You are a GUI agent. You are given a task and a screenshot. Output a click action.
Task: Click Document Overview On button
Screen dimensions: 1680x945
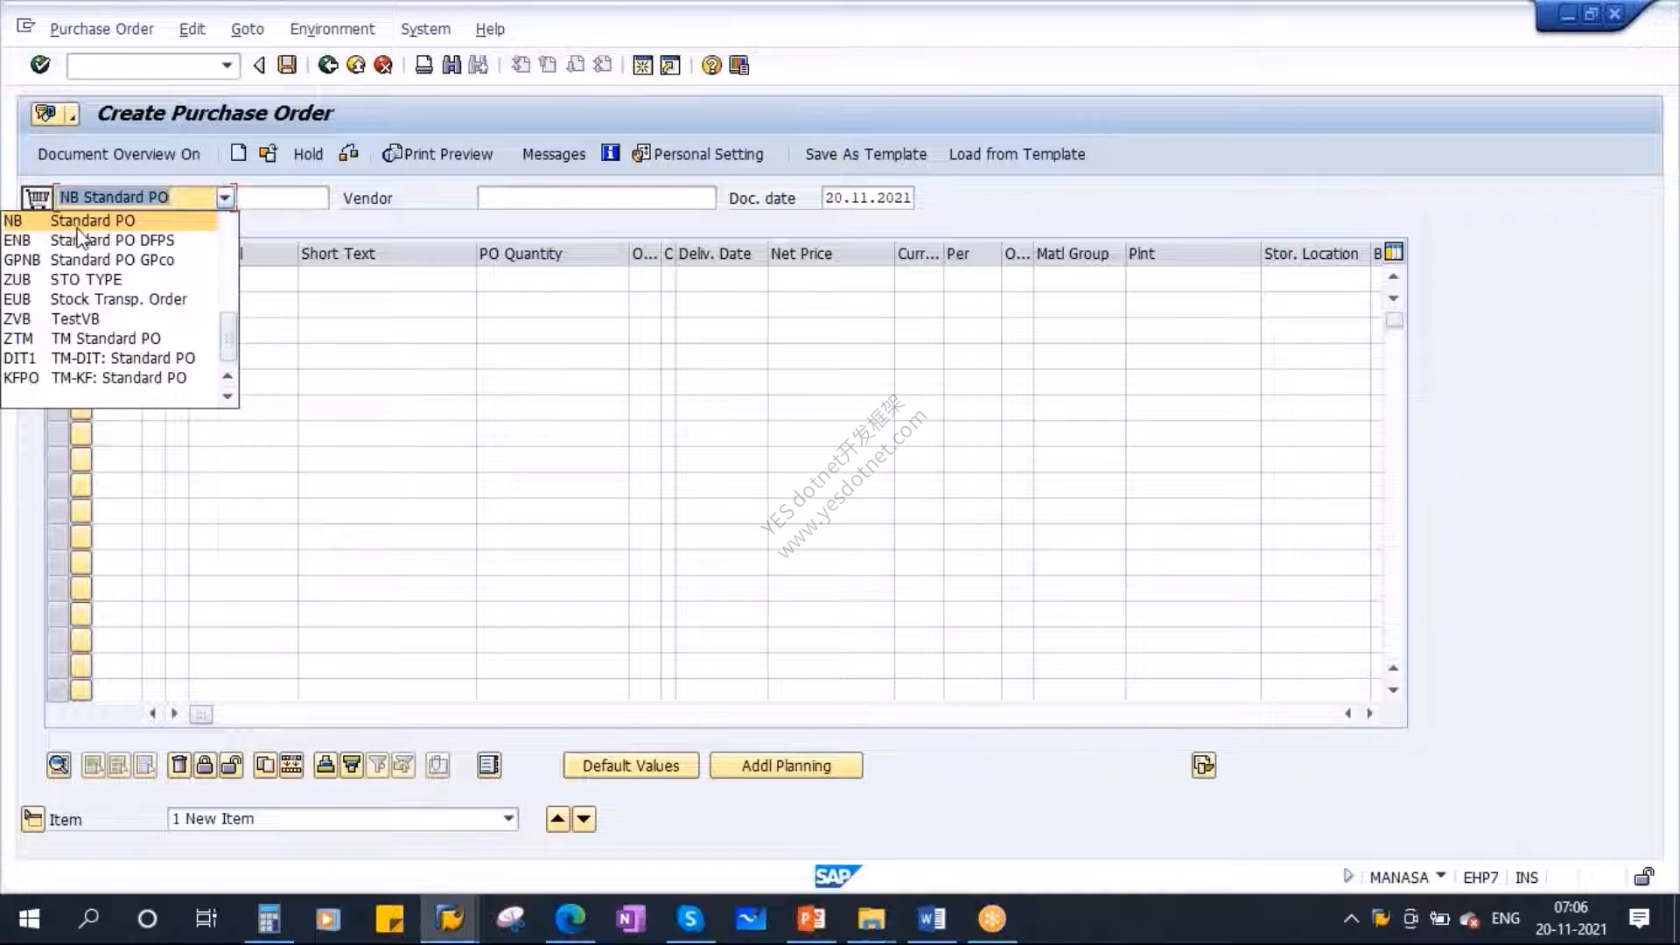pos(119,154)
